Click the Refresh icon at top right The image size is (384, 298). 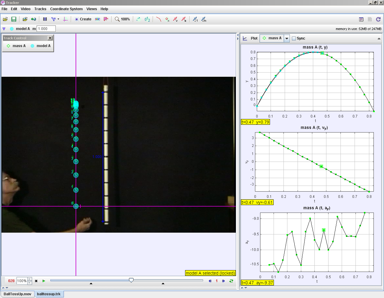(x=378, y=19)
